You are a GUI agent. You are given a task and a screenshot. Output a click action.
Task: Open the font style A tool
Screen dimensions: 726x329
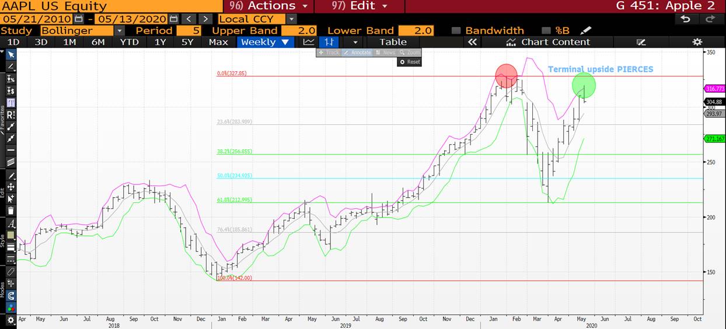click(12, 224)
